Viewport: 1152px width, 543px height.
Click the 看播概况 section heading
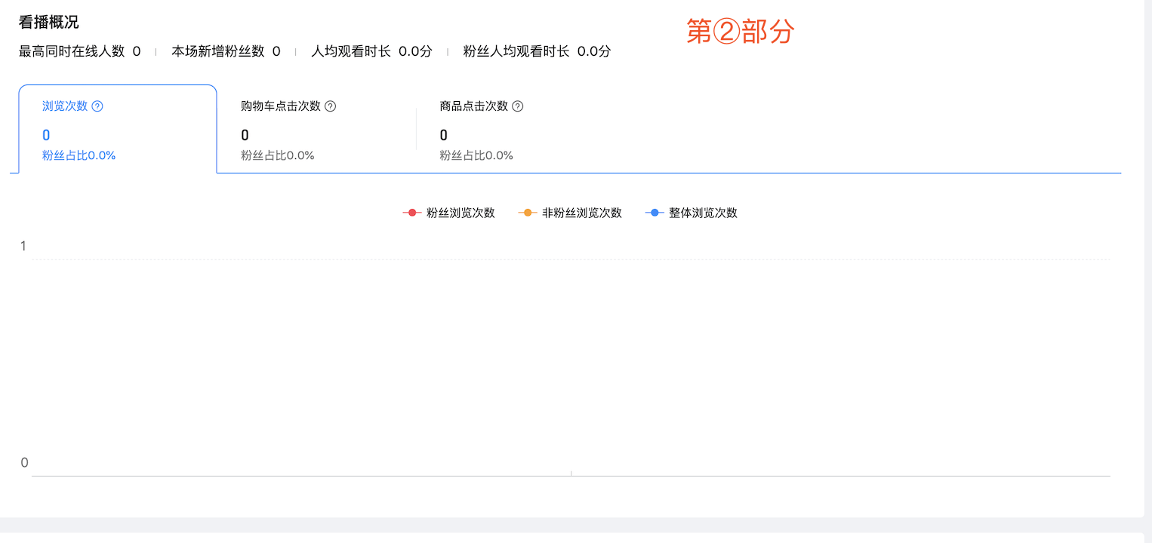tap(49, 22)
